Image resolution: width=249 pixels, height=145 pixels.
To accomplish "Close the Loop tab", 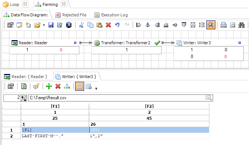I will pyautogui.click(x=25, y=4).
